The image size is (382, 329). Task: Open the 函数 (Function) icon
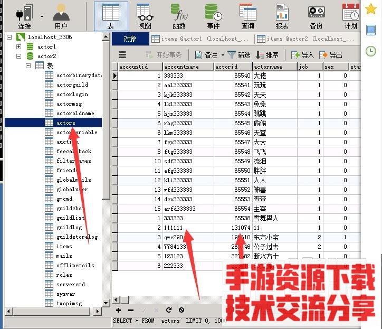179,16
